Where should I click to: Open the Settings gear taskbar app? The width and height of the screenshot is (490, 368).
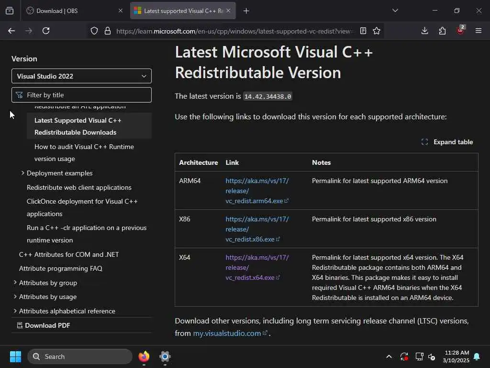(x=165, y=356)
